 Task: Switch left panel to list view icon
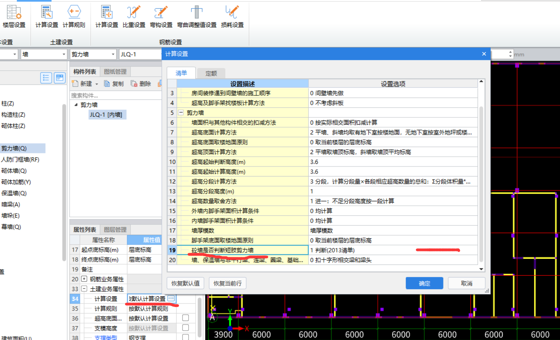(46, 78)
